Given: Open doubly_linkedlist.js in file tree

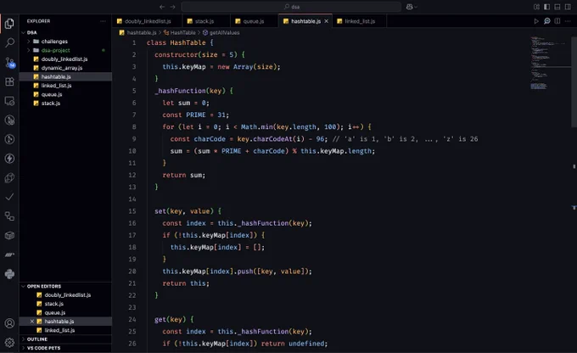Looking at the screenshot, I should coord(64,59).
